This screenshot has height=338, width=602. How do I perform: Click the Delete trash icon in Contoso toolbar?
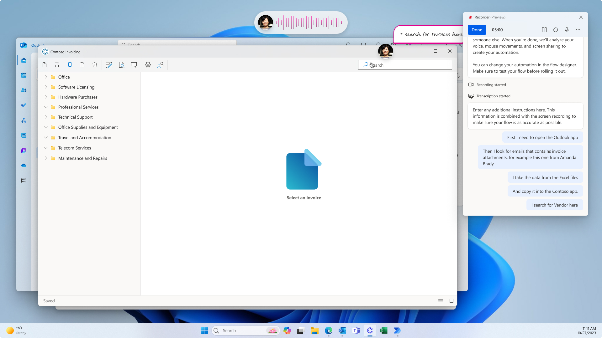point(95,65)
